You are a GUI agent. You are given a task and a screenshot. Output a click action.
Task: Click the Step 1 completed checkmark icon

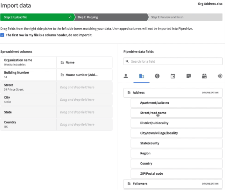point(70,17)
